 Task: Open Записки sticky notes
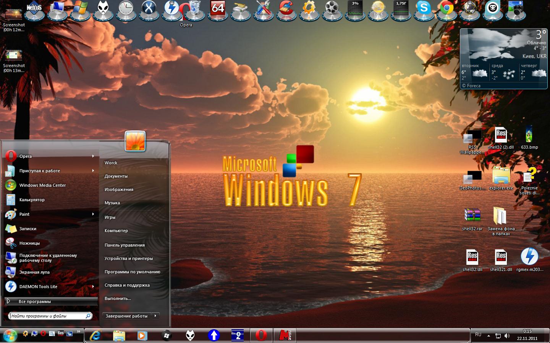pos(51,229)
